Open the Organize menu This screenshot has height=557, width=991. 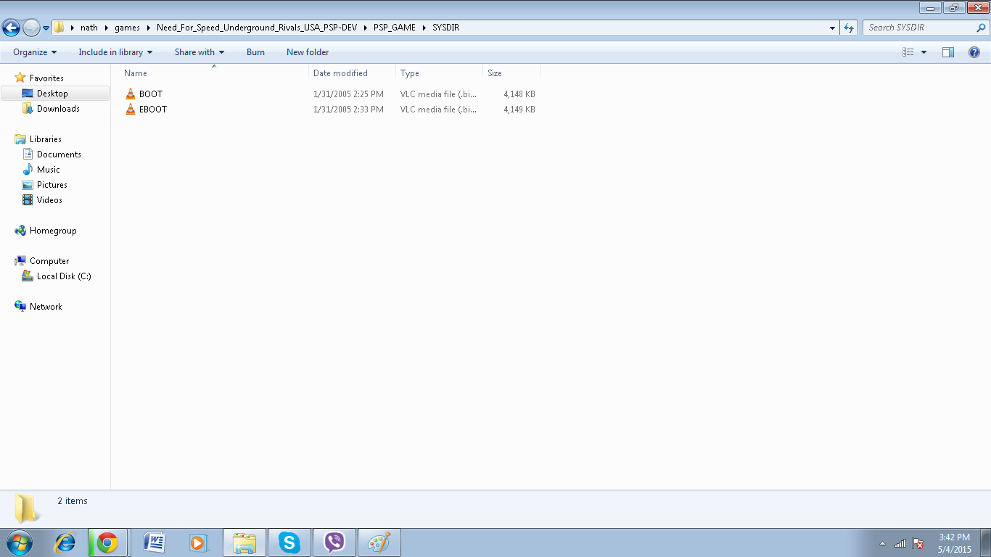[35, 52]
